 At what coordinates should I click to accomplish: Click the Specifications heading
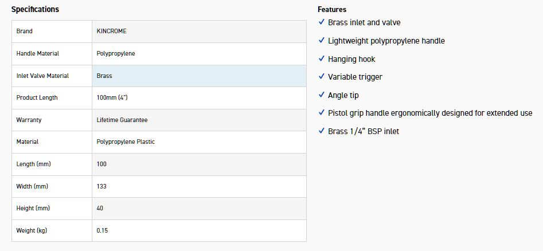[x=35, y=10]
